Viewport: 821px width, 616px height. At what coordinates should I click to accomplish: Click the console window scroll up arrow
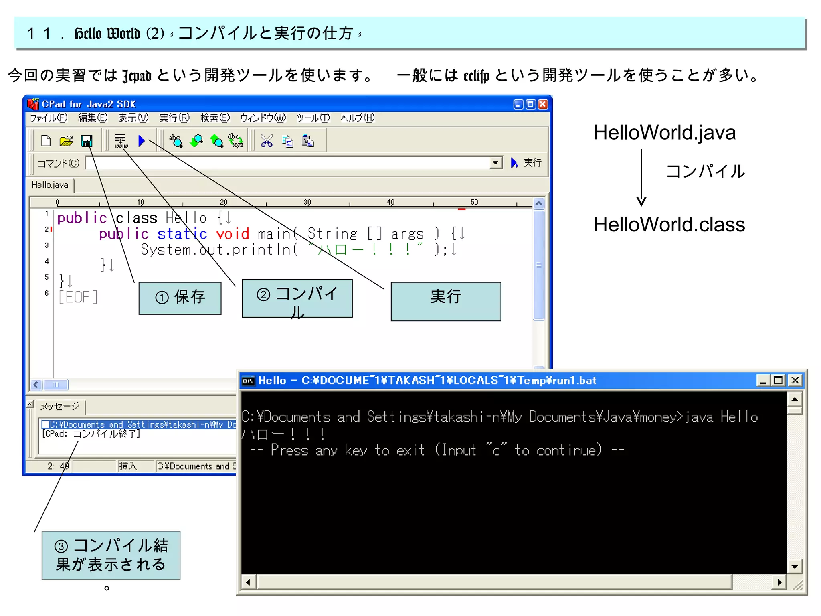794,399
